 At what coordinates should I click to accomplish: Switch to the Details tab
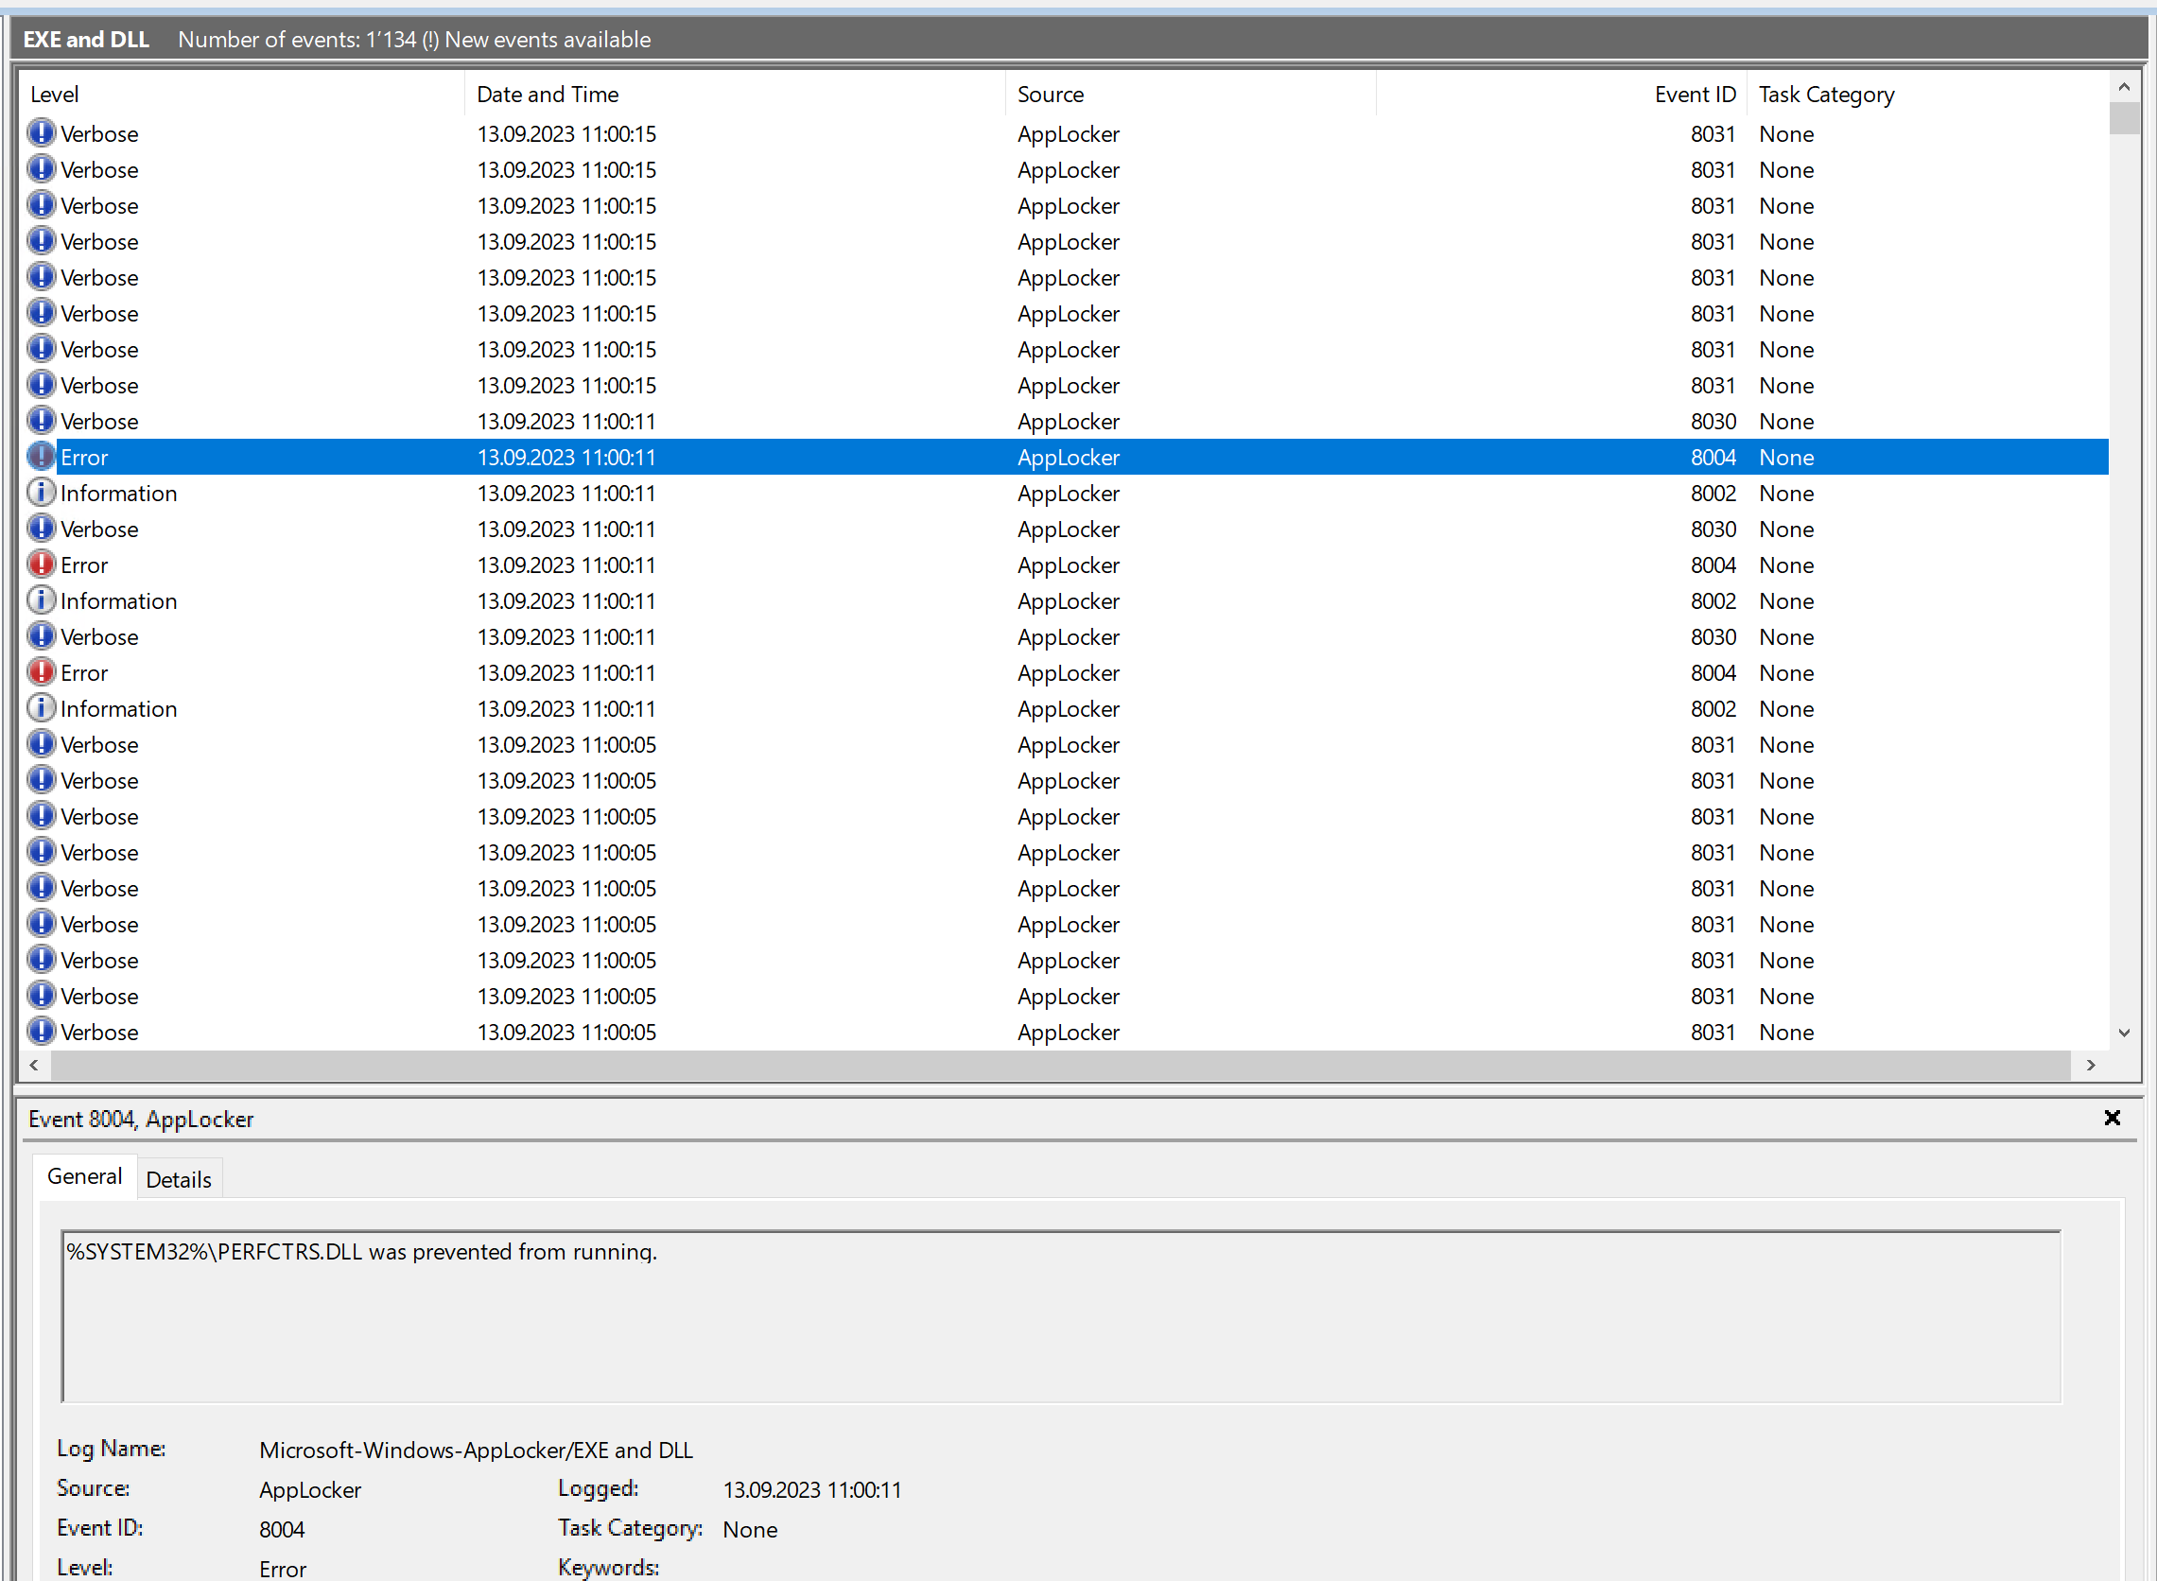click(x=178, y=1179)
